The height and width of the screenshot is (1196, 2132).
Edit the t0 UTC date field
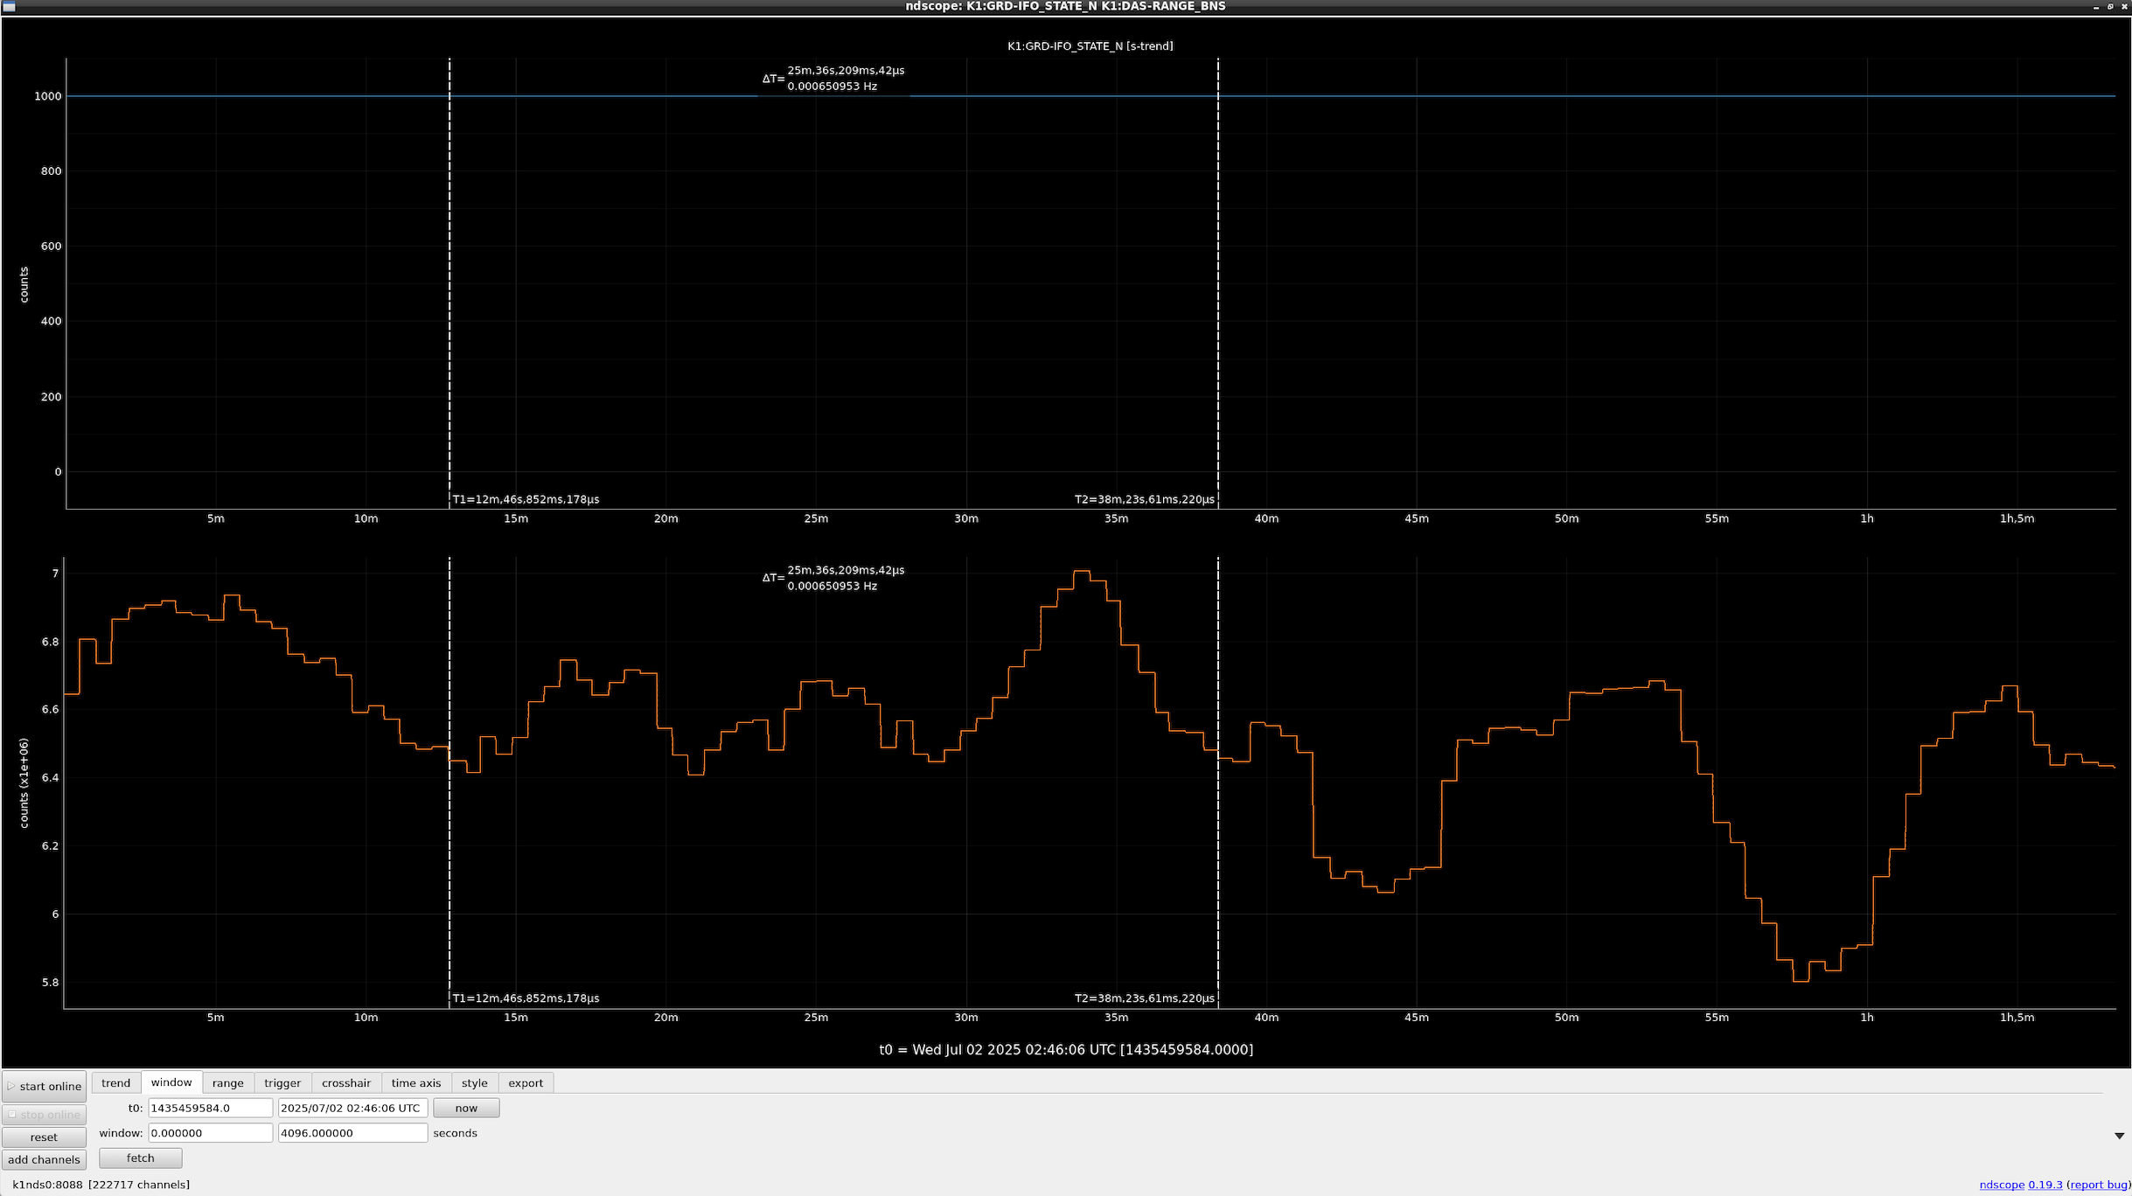point(352,1108)
